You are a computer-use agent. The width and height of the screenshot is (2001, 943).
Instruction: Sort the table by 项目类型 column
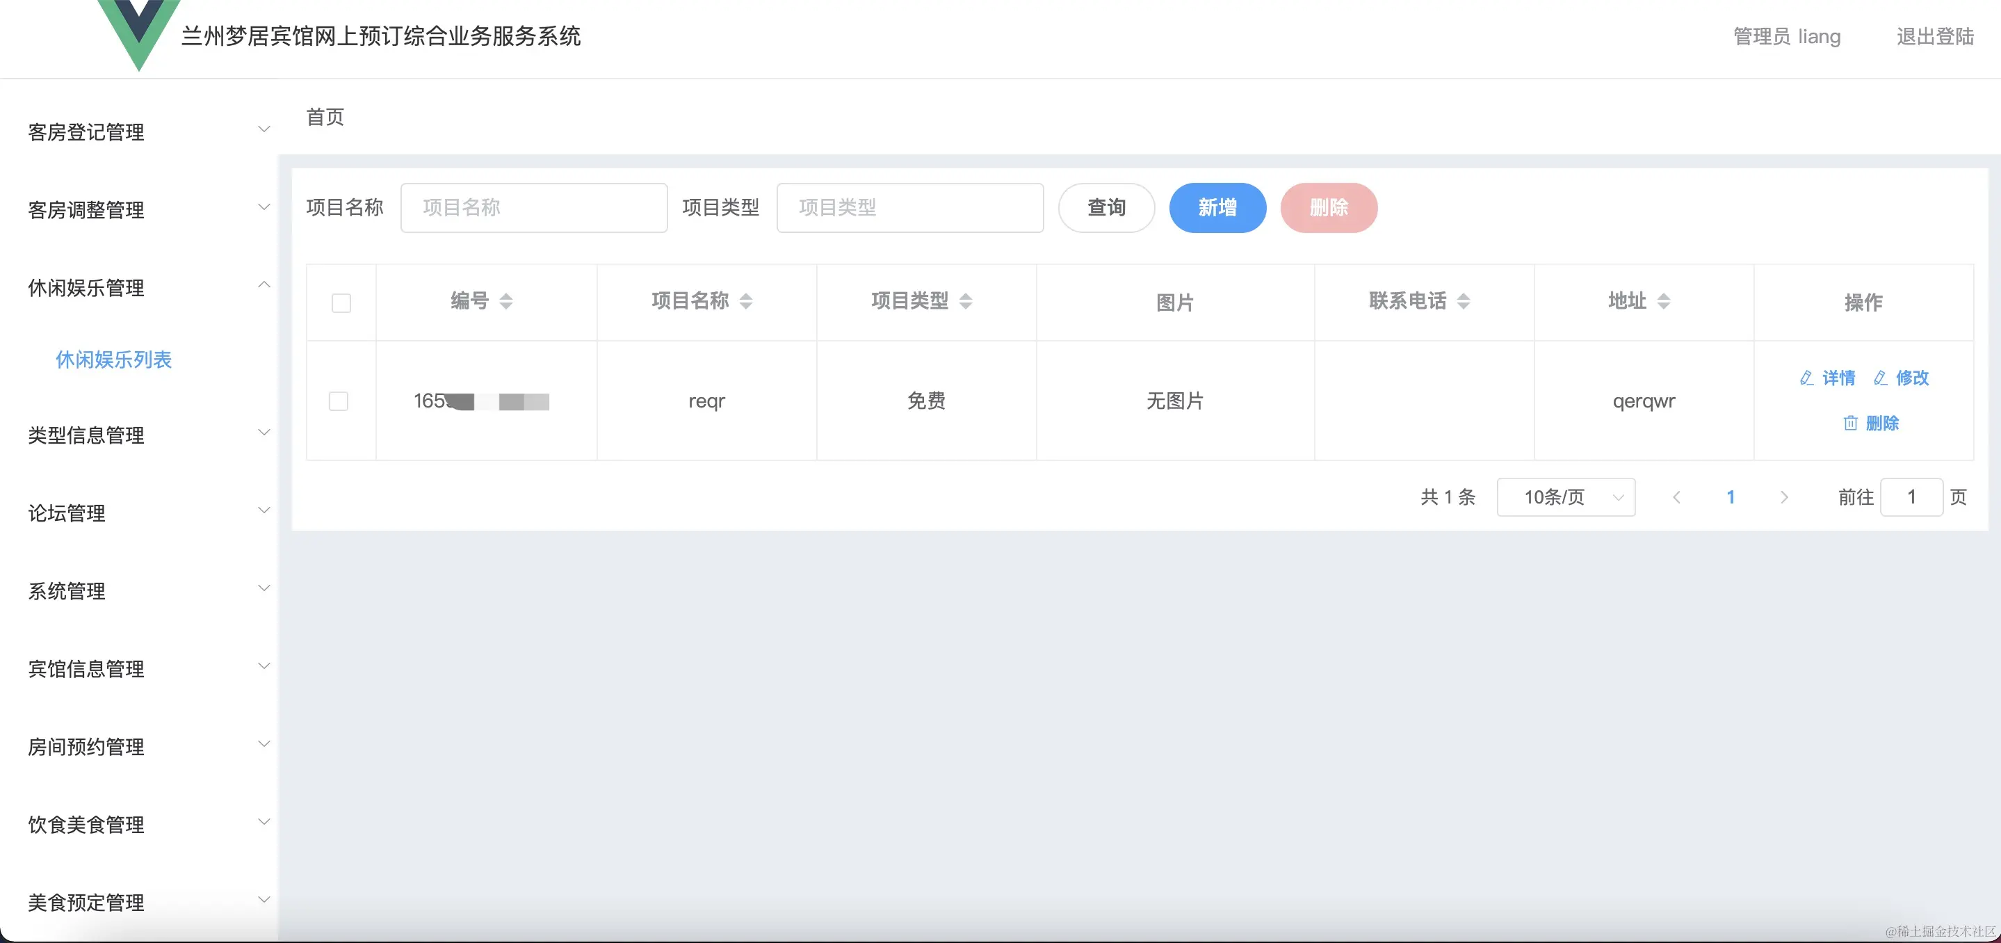point(966,303)
